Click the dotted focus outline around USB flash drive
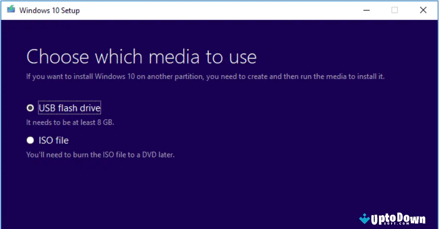The width and height of the screenshot is (439, 229). click(x=69, y=108)
